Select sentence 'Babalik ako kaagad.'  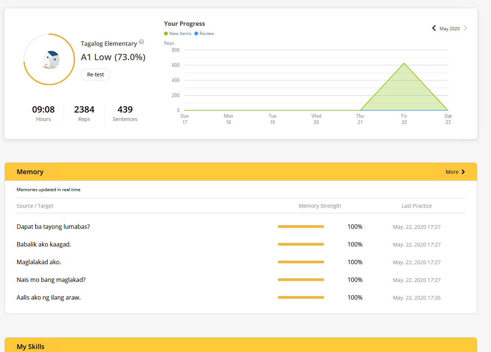click(44, 244)
